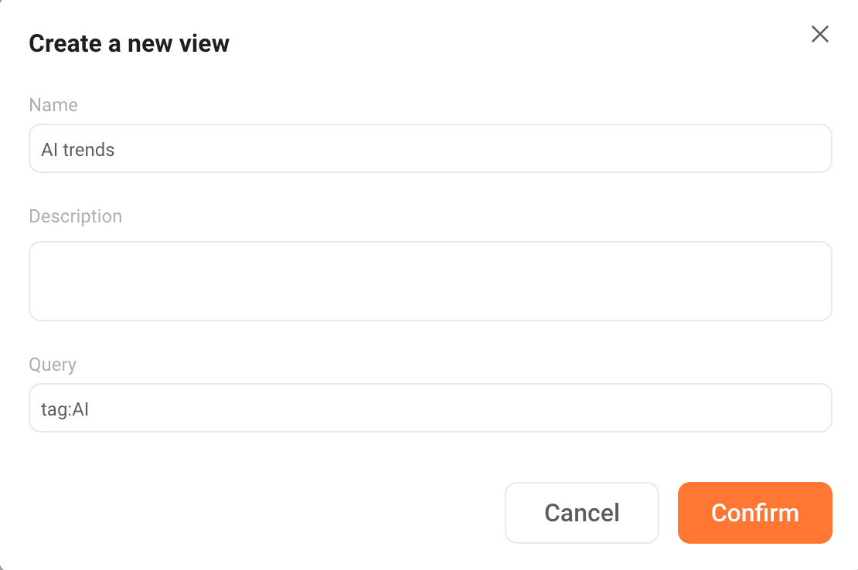Confirm creating the AI trends view

coord(754,512)
